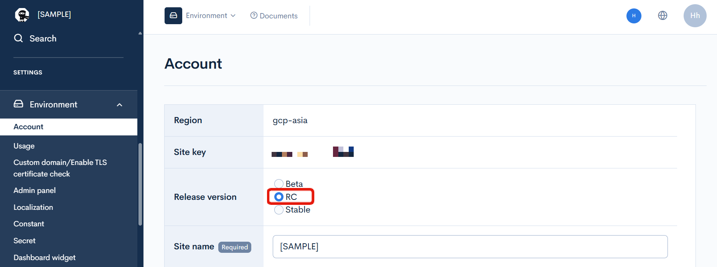
Task: Open the Environment dropdown in the top bar
Action: coord(210,16)
